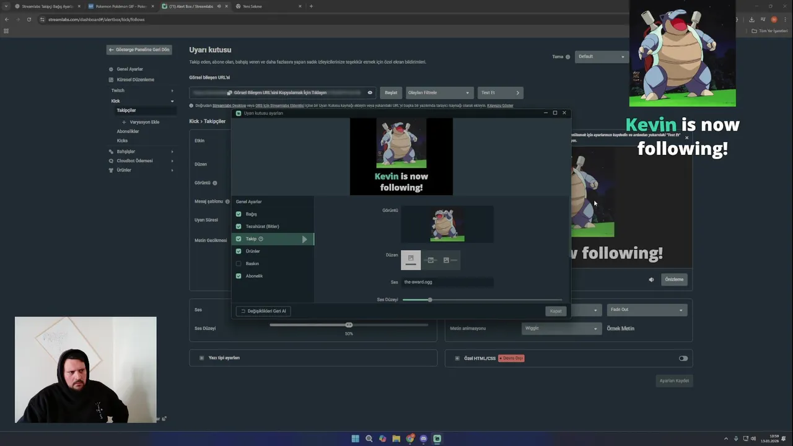
Task: Toggle URL visibility eye icon
Action: 370,93
